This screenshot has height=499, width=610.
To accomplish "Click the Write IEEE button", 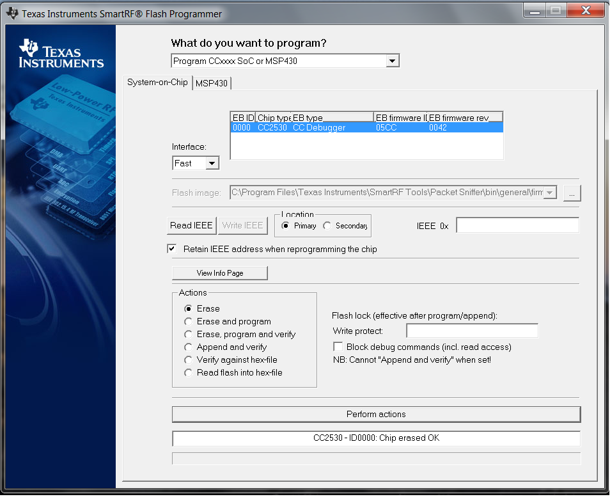I will tap(243, 226).
